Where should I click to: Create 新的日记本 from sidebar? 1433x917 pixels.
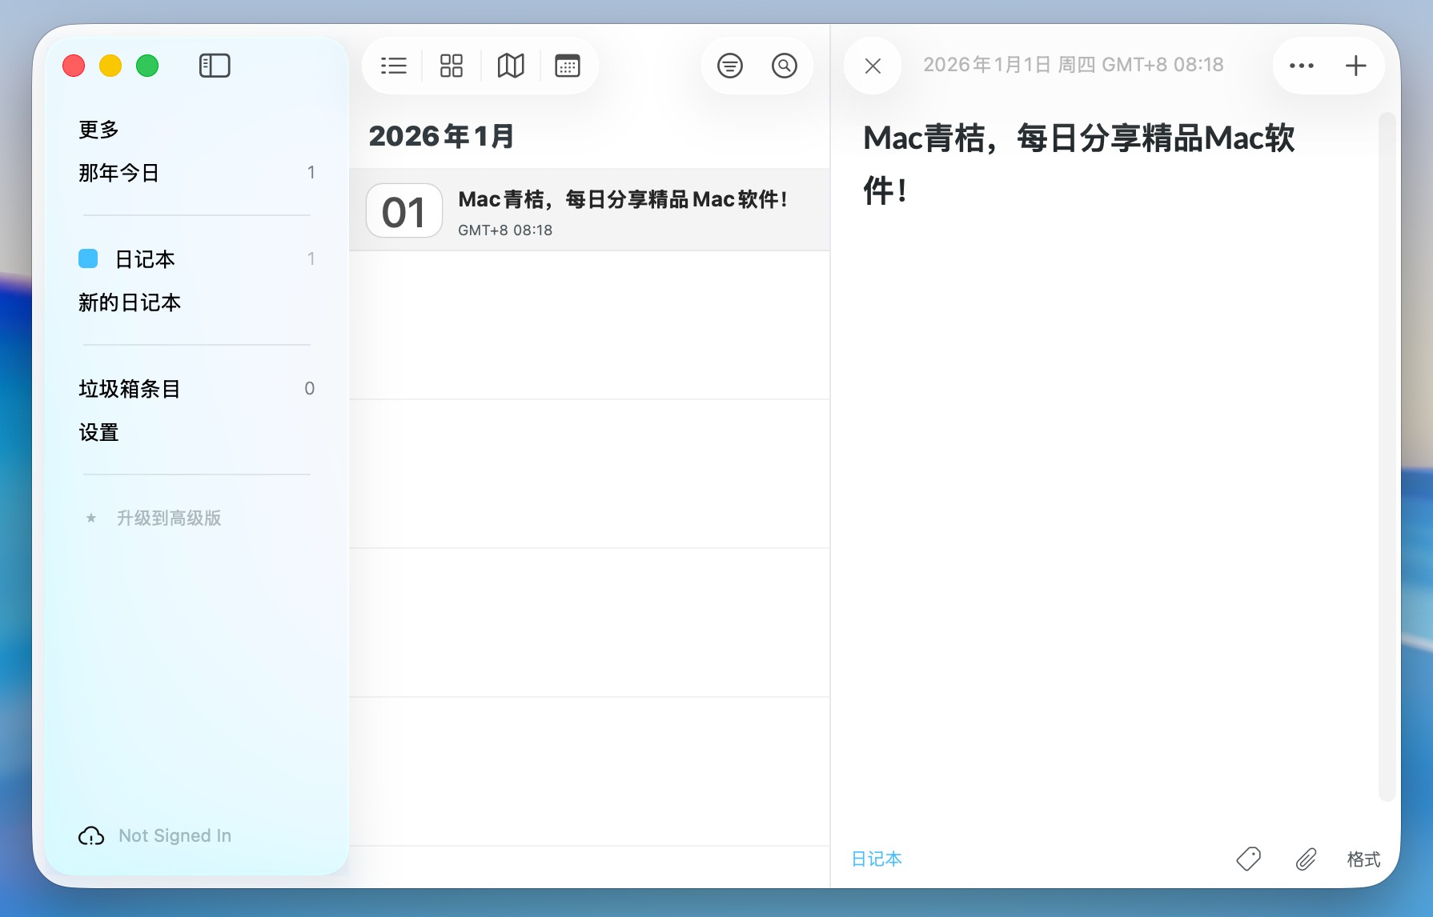(x=130, y=302)
